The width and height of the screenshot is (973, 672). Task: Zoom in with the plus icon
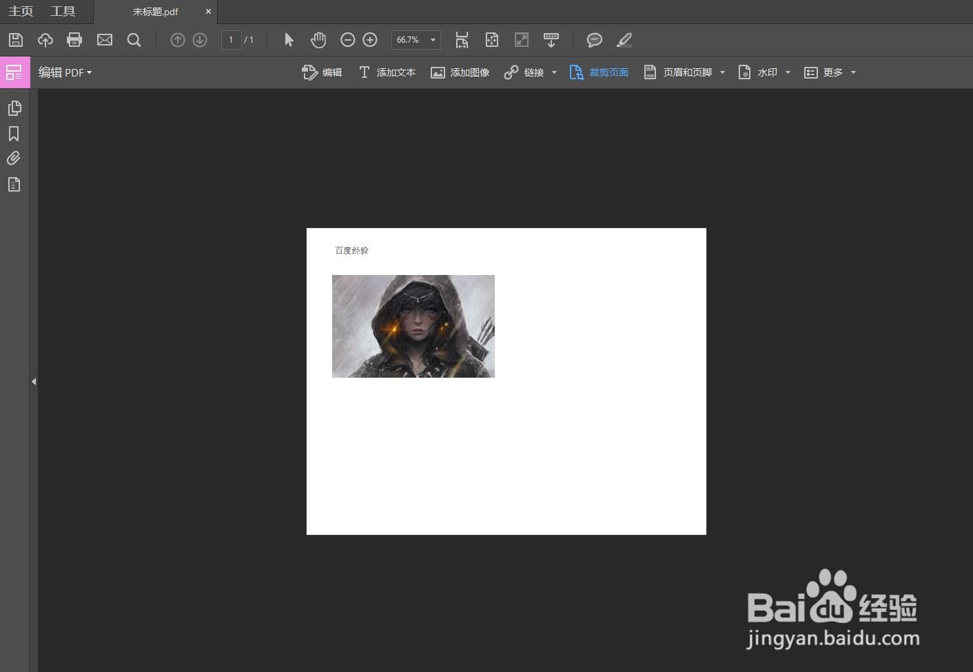[370, 40]
